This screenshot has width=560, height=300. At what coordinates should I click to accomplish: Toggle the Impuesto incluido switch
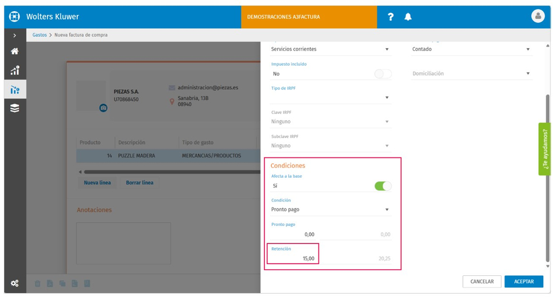click(x=383, y=74)
